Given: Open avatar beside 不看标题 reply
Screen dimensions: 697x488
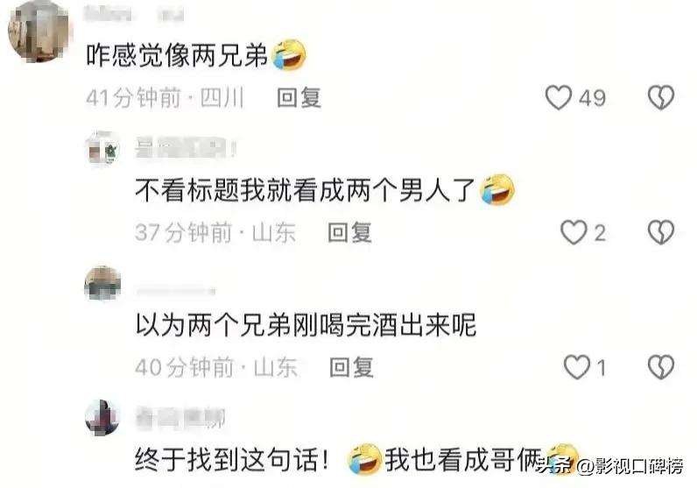Looking at the screenshot, I should click(x=102, y=149).
